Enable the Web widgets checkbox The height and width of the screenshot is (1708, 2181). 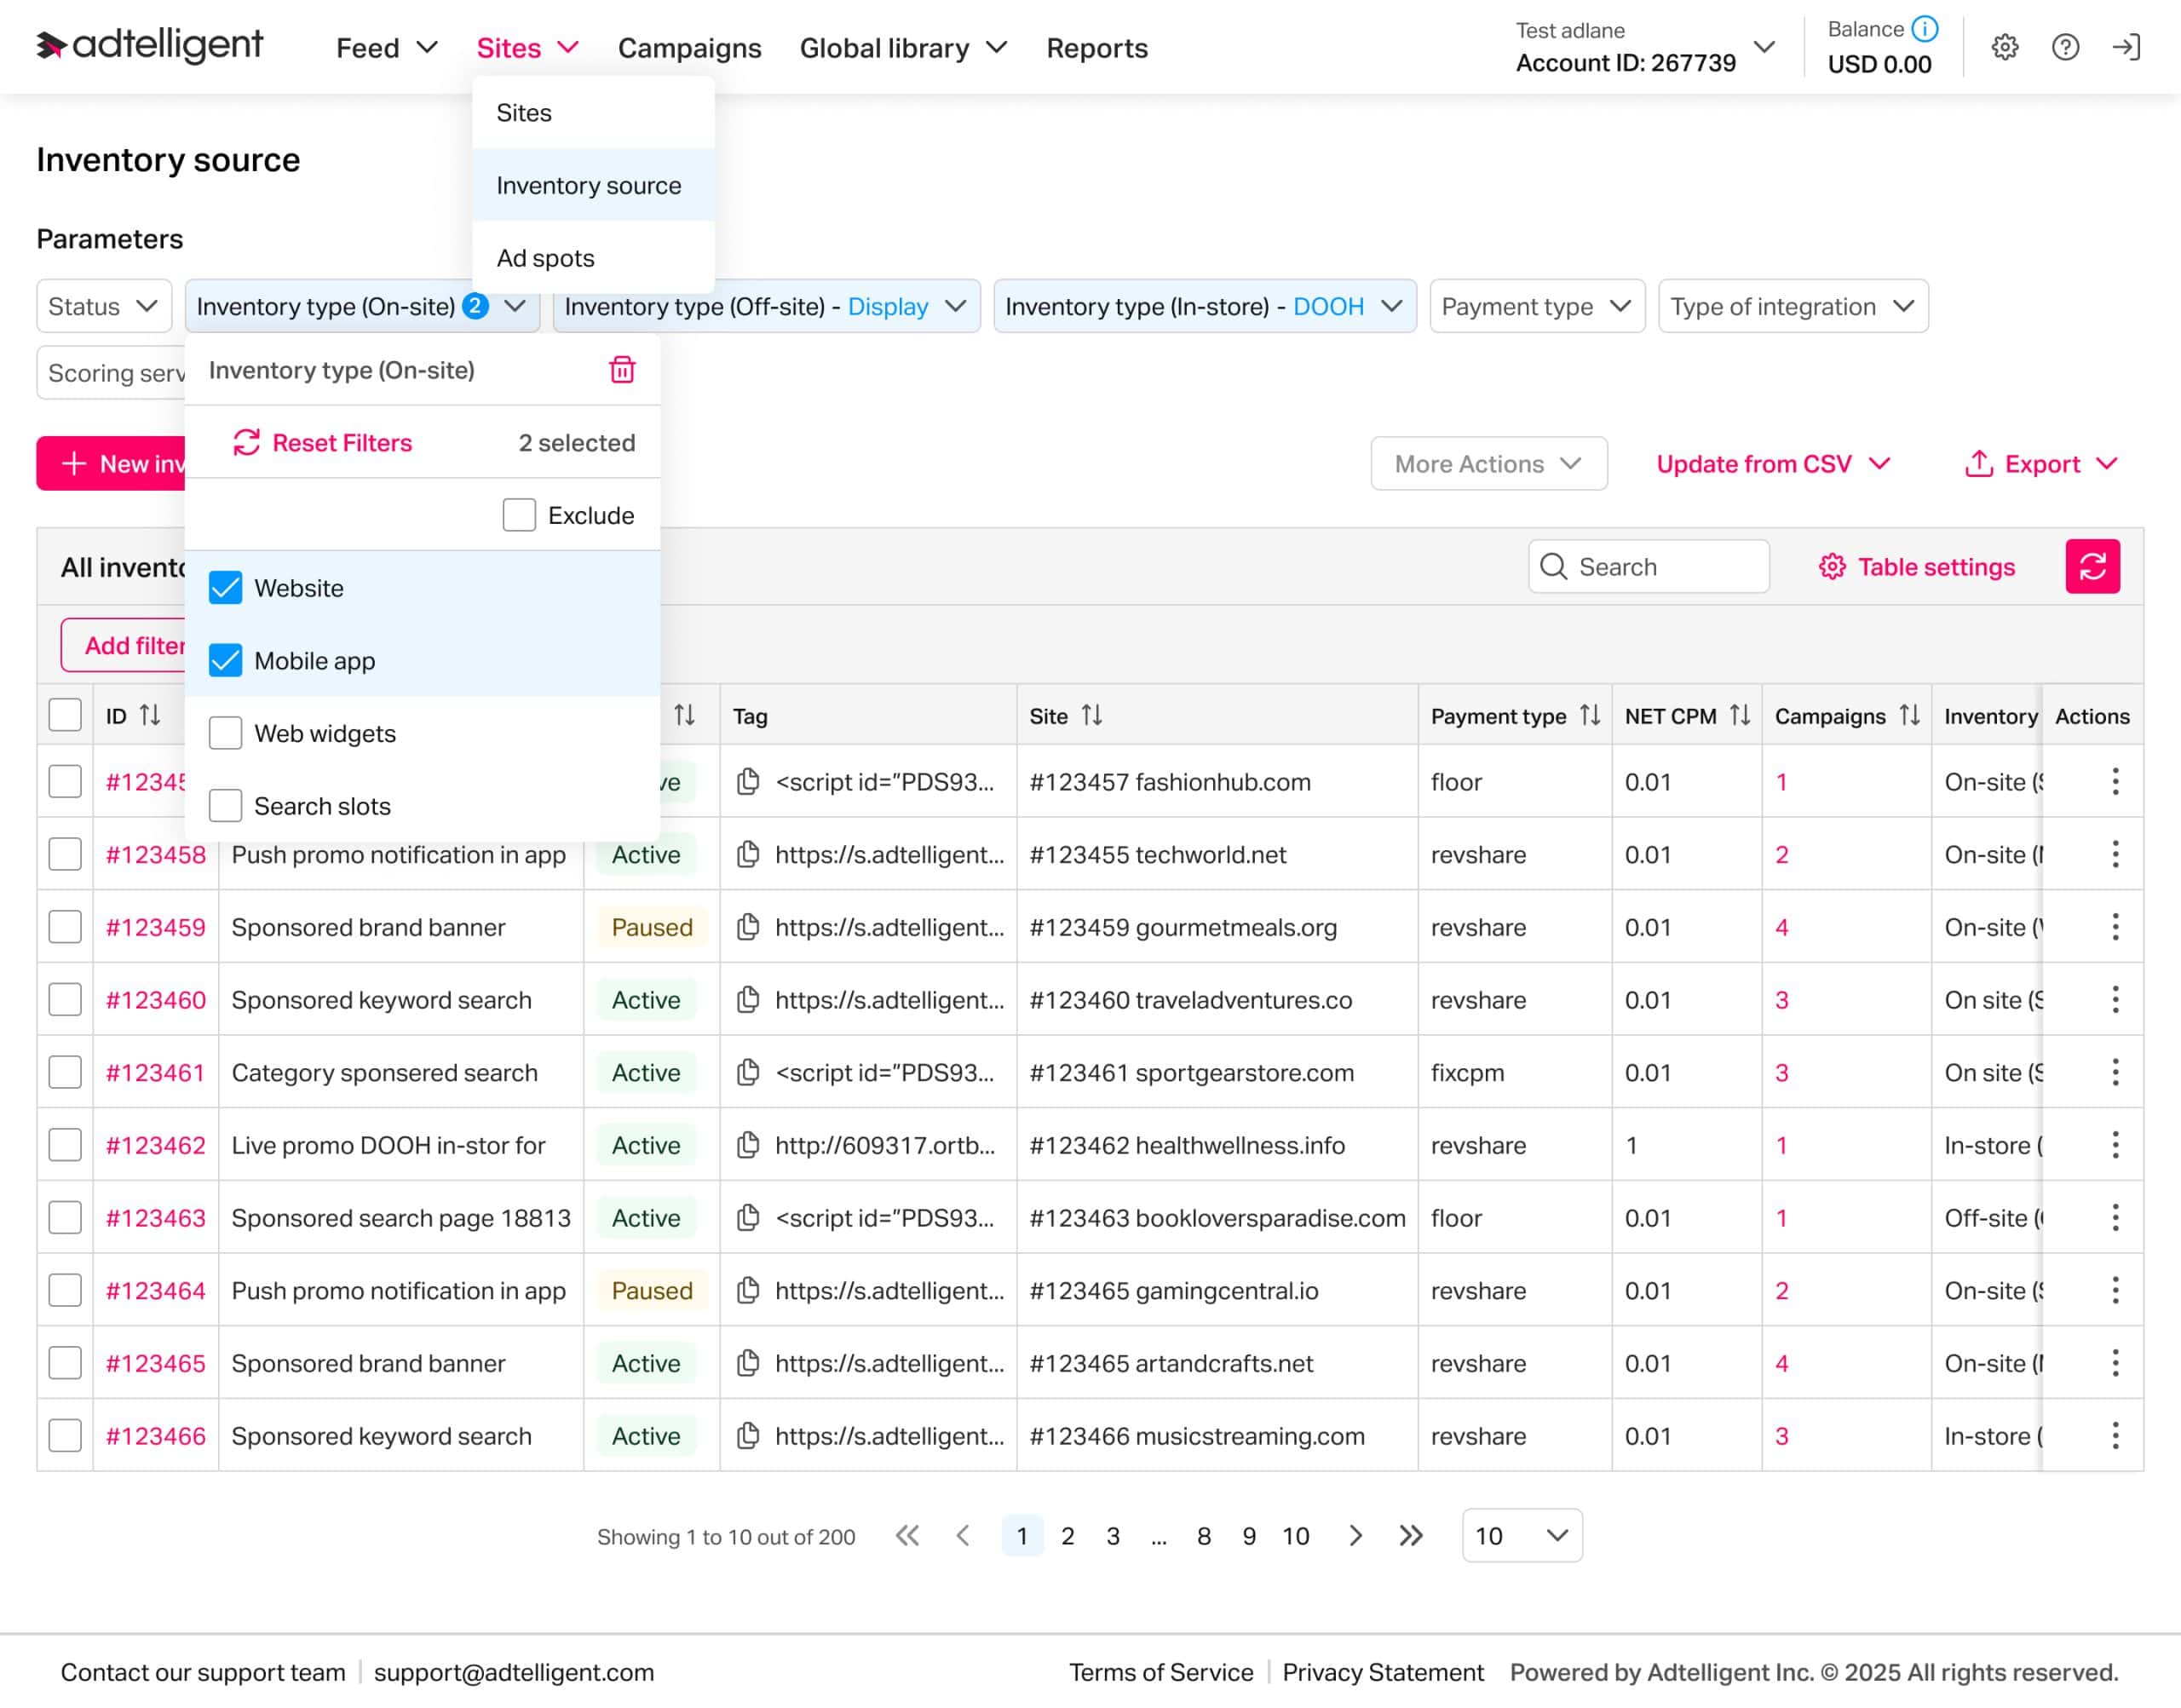(x=224, y=733)
